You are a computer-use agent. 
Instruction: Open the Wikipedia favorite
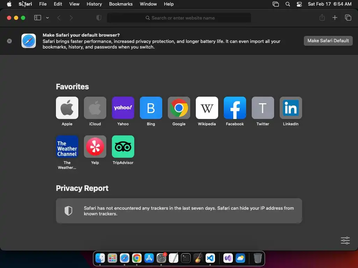point(207,108)
